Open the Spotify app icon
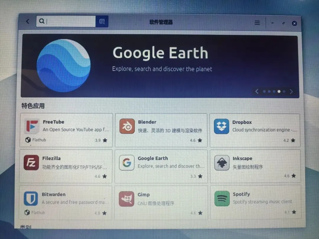The width and height of the screenshot is (319, 239). (x=222, y=198)
